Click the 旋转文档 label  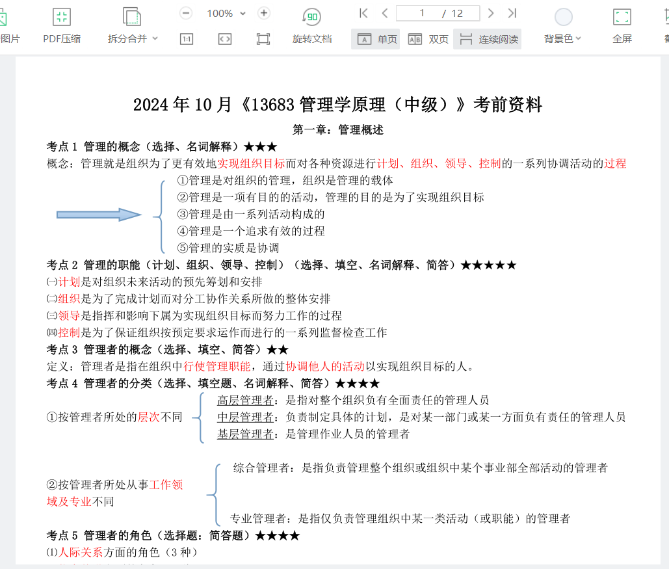coord(312,39)
